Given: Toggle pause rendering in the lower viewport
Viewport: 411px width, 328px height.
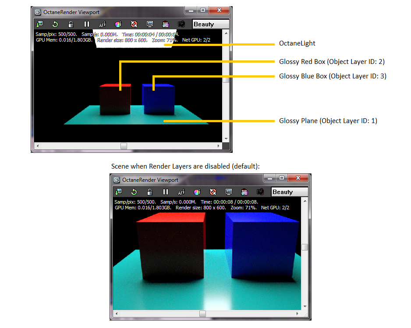Looking at the screenshot, I should point(165,192).
